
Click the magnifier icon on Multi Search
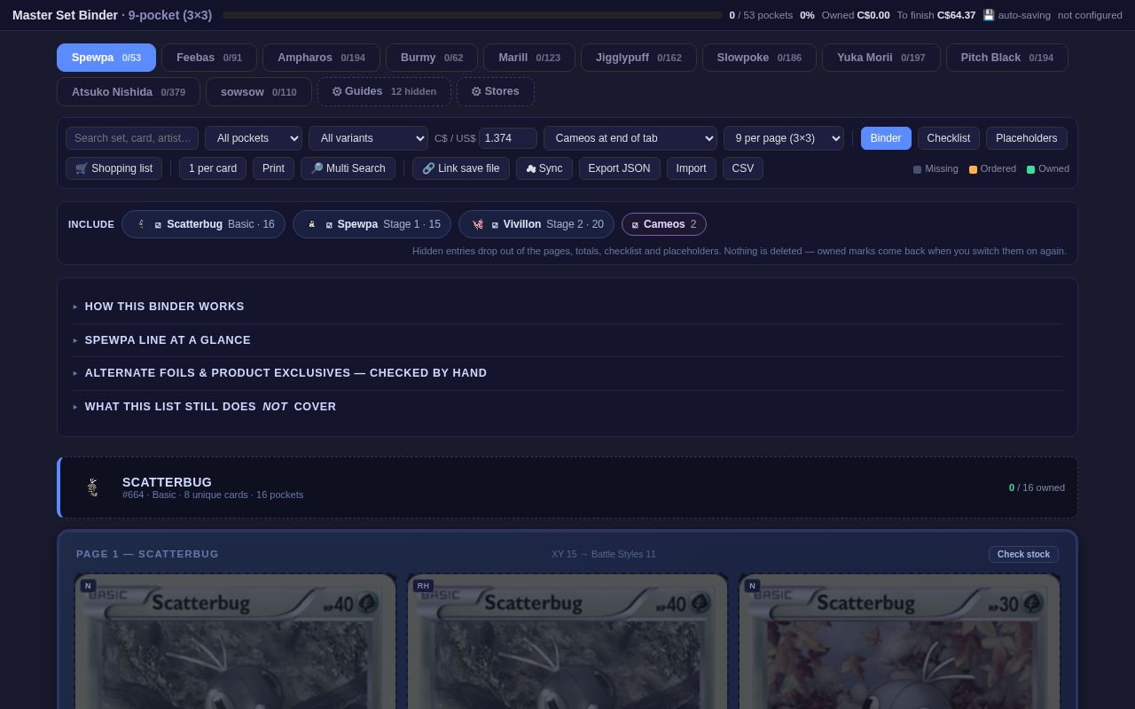(x=317, y=168)
